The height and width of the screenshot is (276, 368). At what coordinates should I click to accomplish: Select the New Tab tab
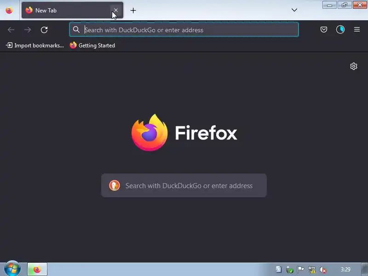[x=72, y=10]
